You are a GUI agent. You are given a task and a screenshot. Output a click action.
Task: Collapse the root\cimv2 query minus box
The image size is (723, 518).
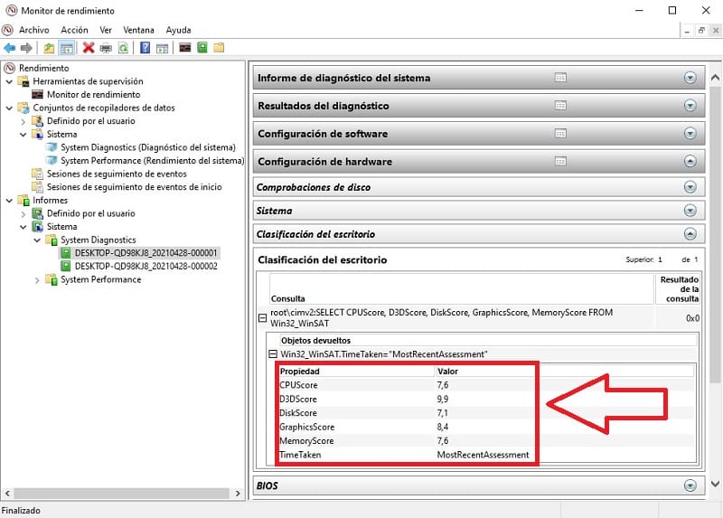262,318
